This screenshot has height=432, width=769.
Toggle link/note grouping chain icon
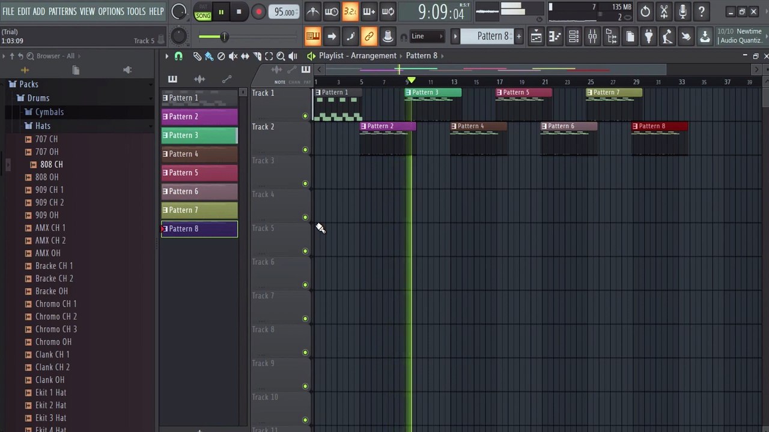point(369,37)
